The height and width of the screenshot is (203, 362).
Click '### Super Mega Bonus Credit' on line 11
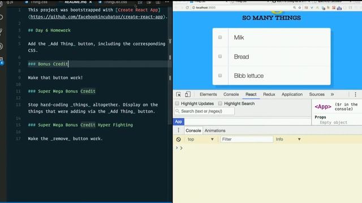(x=62, y=91)
